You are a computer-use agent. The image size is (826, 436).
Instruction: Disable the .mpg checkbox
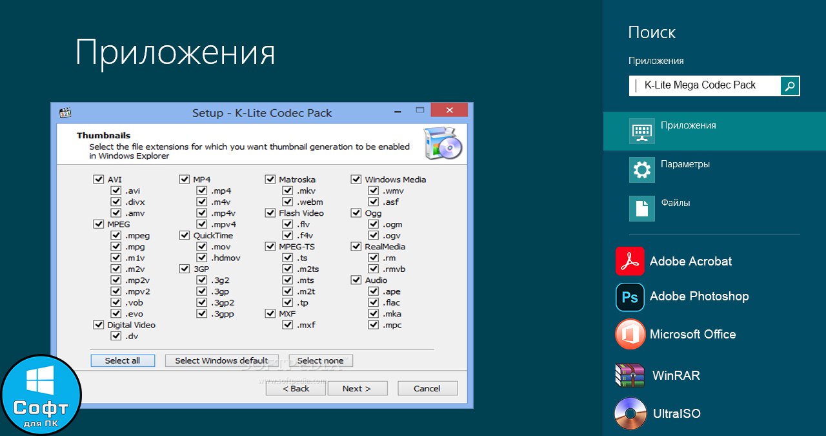116,246
